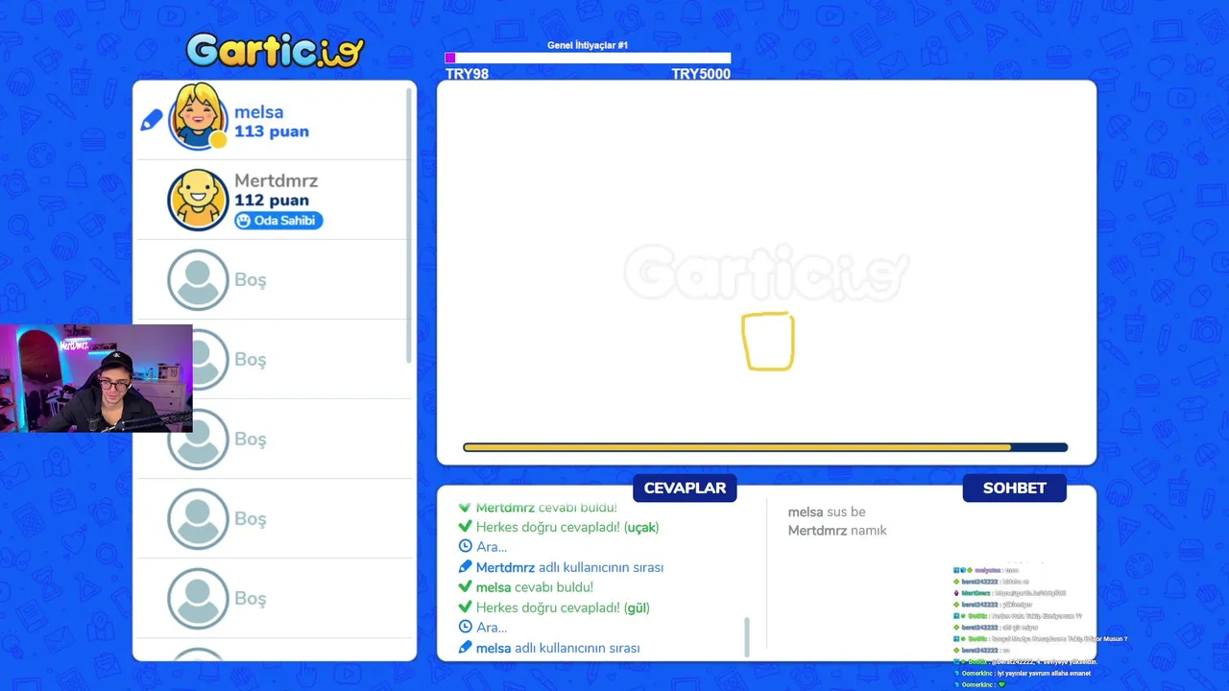Click the '113 puan' score text
The width and height of the screenshot is (1229, 691).
pyautogui.click(x=272, y=131)
